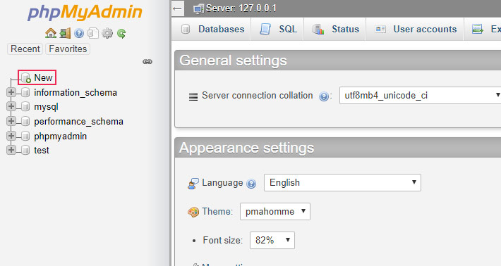
Task: Expand the information_schema database tree
Action: pyautogui.click(x=11, y=92)
